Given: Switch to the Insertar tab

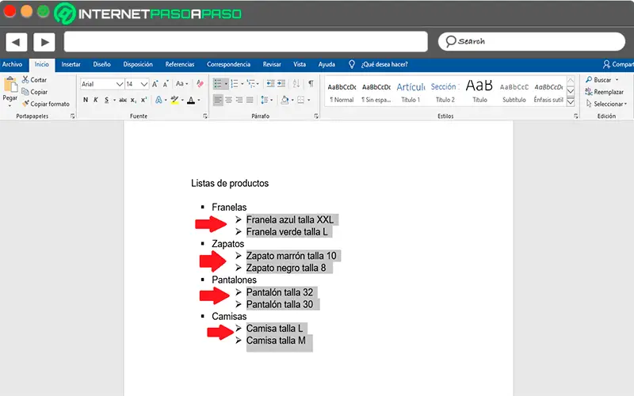Looking at the screenshot, I should point(71,64).
